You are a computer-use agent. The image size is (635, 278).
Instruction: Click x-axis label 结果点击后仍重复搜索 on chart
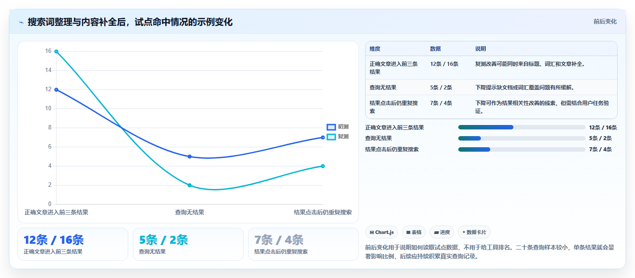[x=323, y=212]
